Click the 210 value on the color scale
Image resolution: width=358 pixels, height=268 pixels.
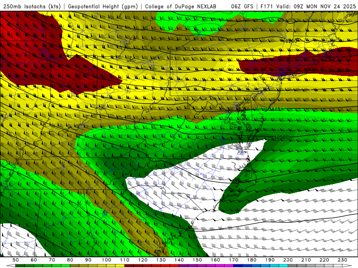click(x=306, y=260)
